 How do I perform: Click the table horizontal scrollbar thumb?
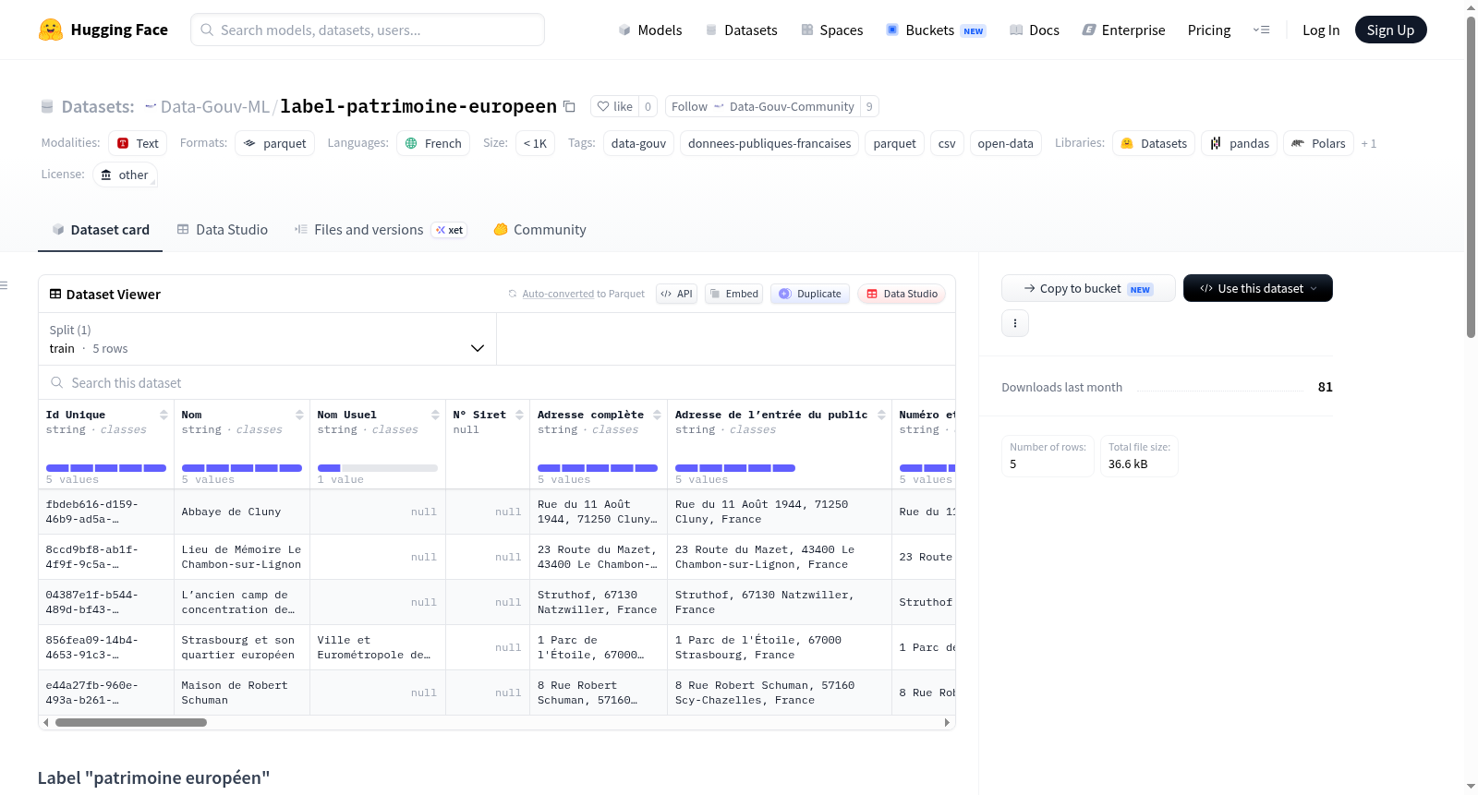(x=131, y=723)
